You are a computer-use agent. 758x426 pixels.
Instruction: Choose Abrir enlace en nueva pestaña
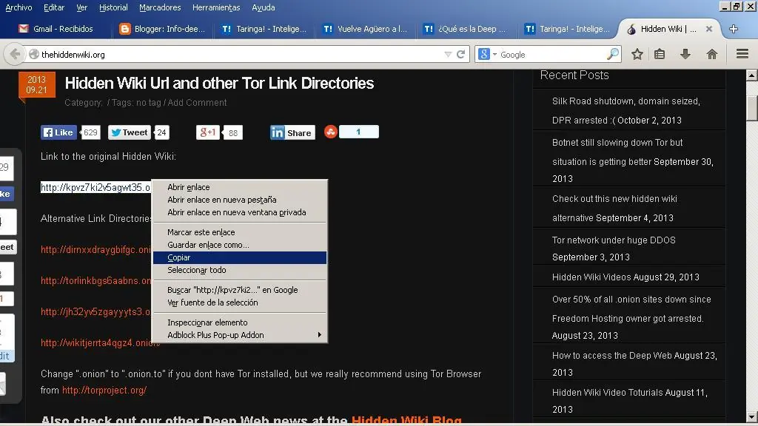coord(240,200)
